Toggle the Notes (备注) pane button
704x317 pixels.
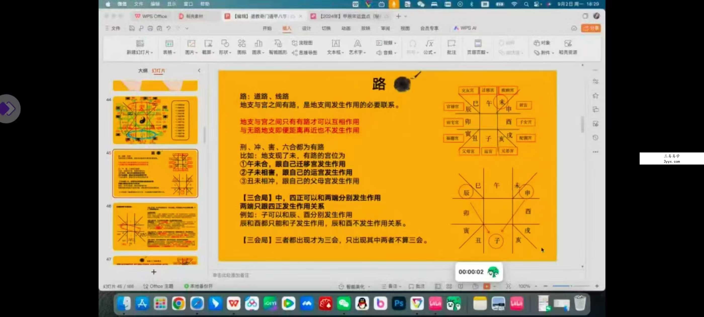(391, 286)
